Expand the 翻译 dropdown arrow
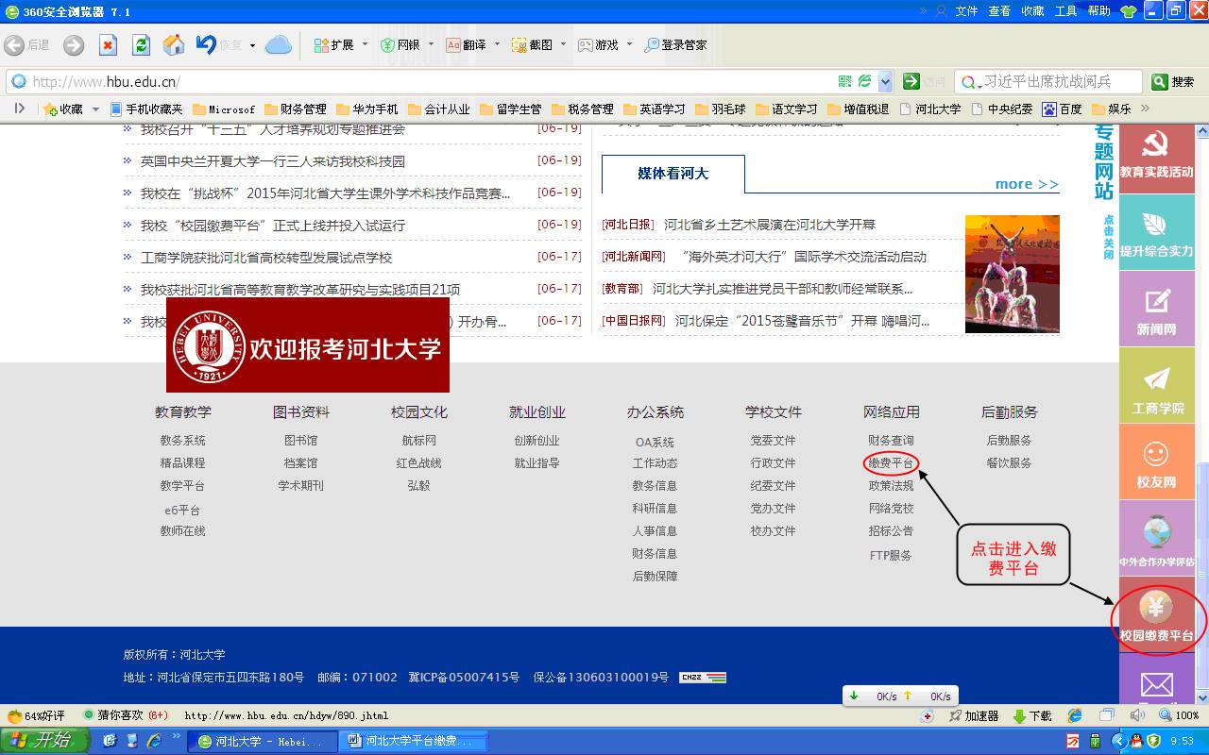 coord(497,44)
